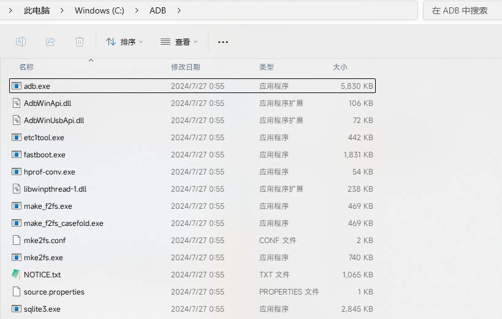Click the AdbWinApi.dll file icon

pyautogui.click(x=17, y=103)
